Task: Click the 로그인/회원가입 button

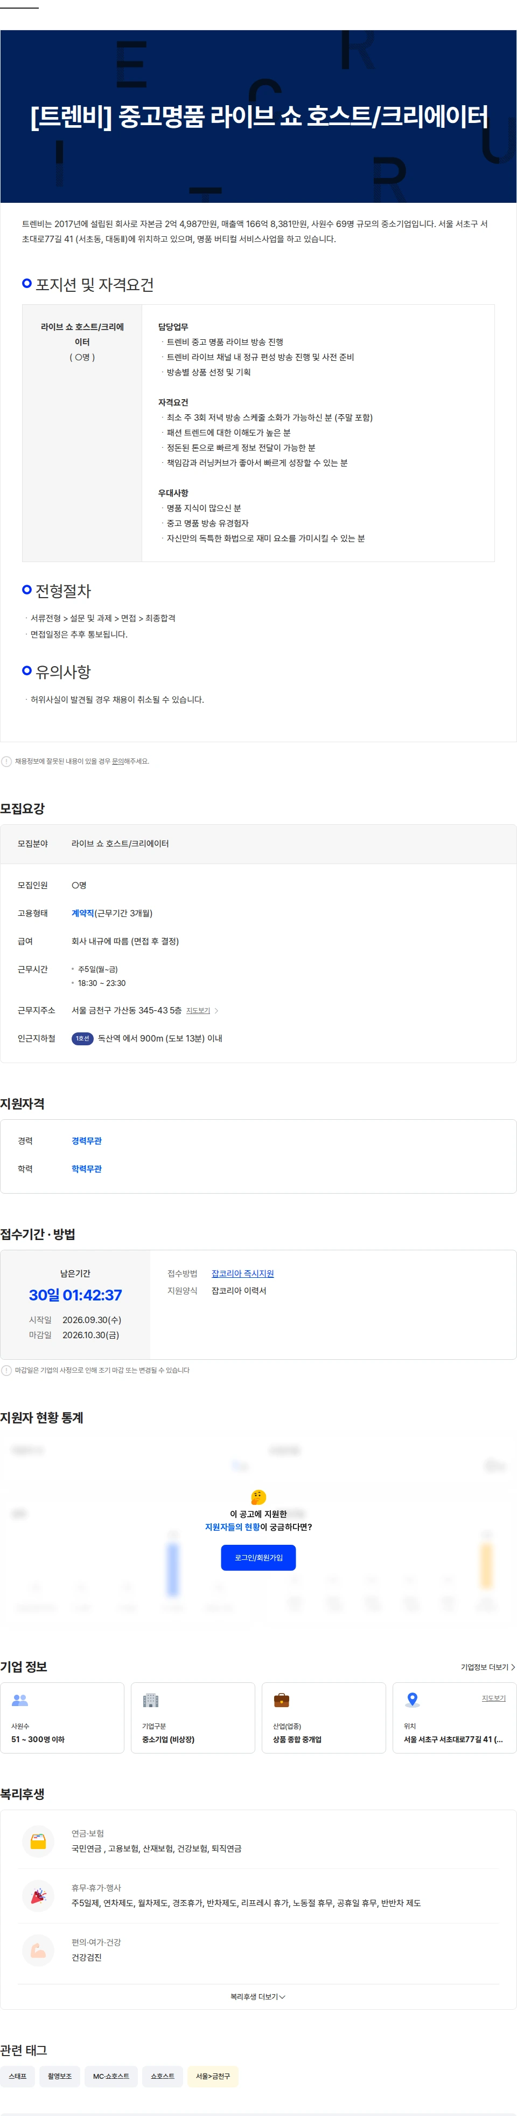Action: coord(257,1557)
